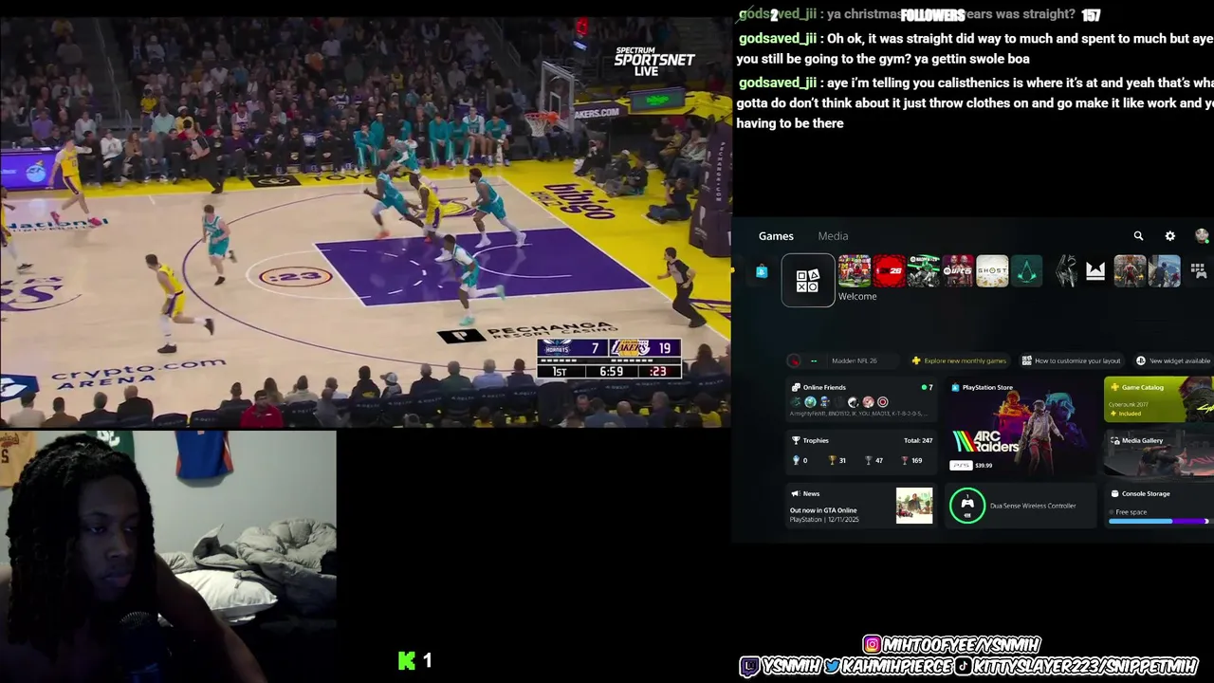Click the $39.99 ARC Raiders price

pos(984,465)
